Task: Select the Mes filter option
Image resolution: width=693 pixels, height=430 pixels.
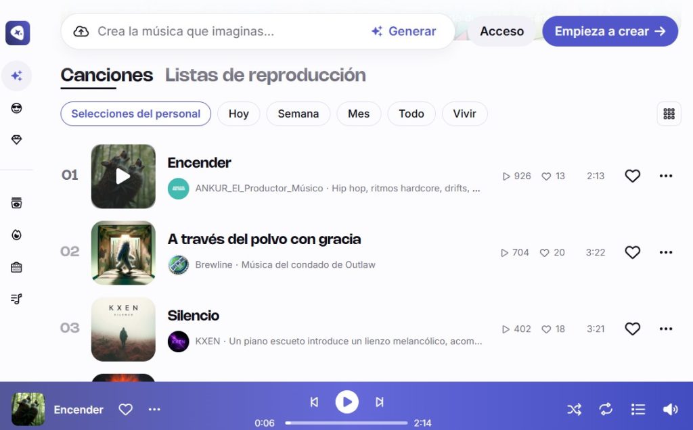Action: [x=359, y=114]
